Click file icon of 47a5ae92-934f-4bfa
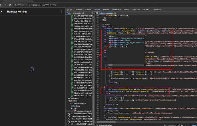This screenshot has width=197, height=126. (72, 39)
